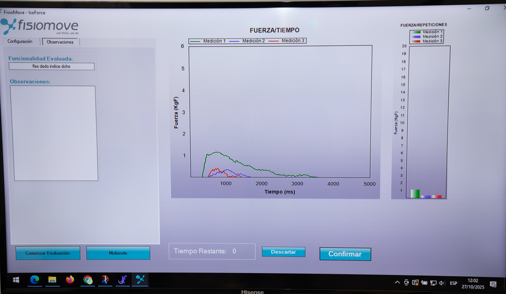Open the volume speaker icon
The height and width of the screenshot is (294, 506).
442,283
